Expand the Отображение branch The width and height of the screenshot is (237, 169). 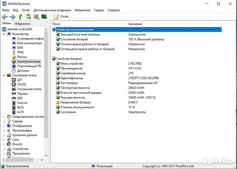(4, 126)
